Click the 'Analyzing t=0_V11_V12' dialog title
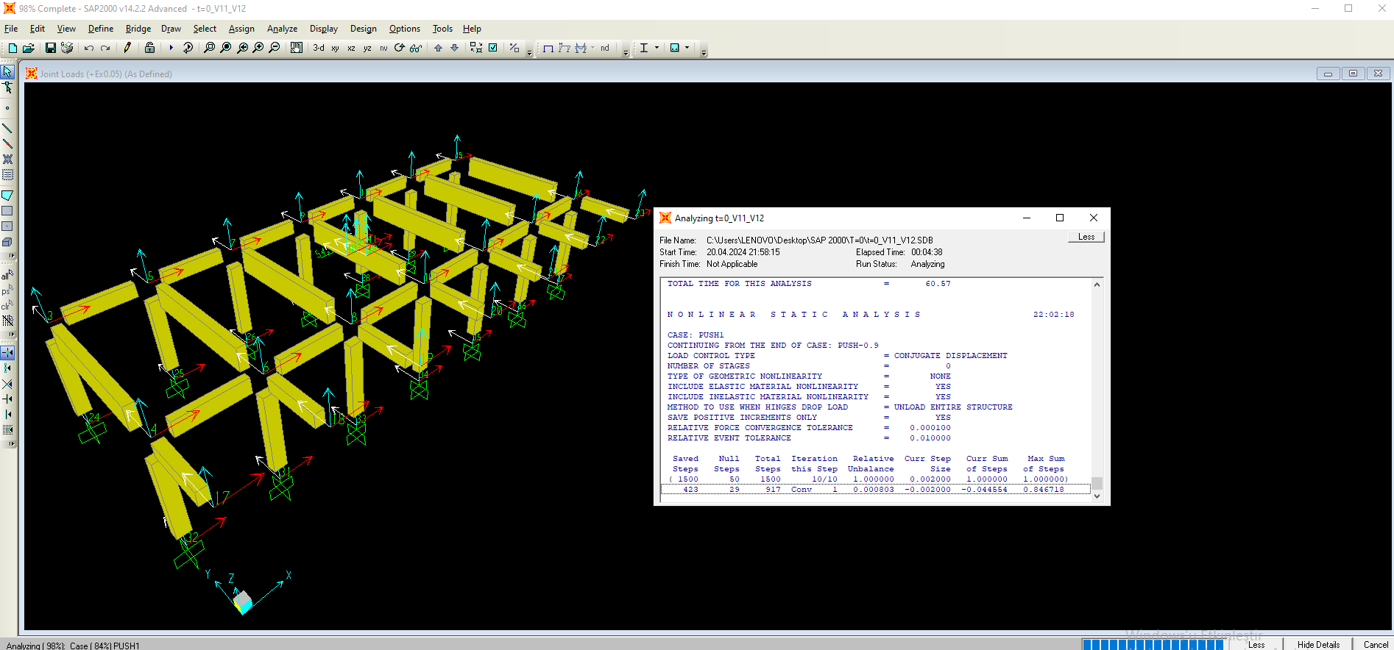 [719, 218]
